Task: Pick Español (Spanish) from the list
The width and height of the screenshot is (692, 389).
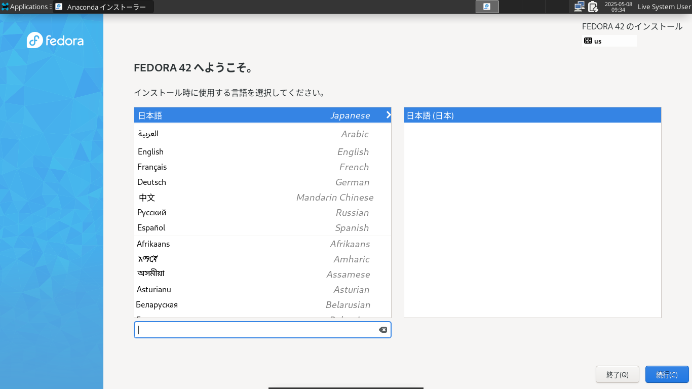Action: pos(262,227)
